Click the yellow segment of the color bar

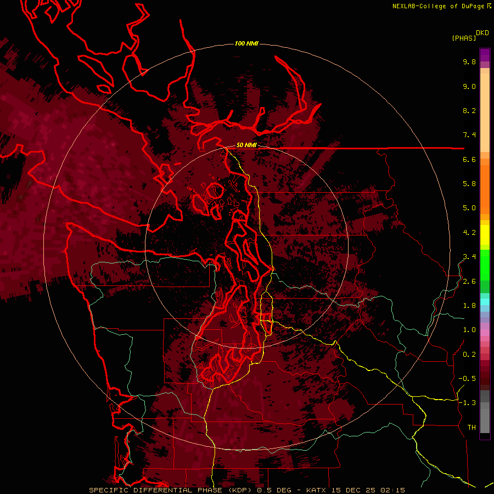coord(485,235)
